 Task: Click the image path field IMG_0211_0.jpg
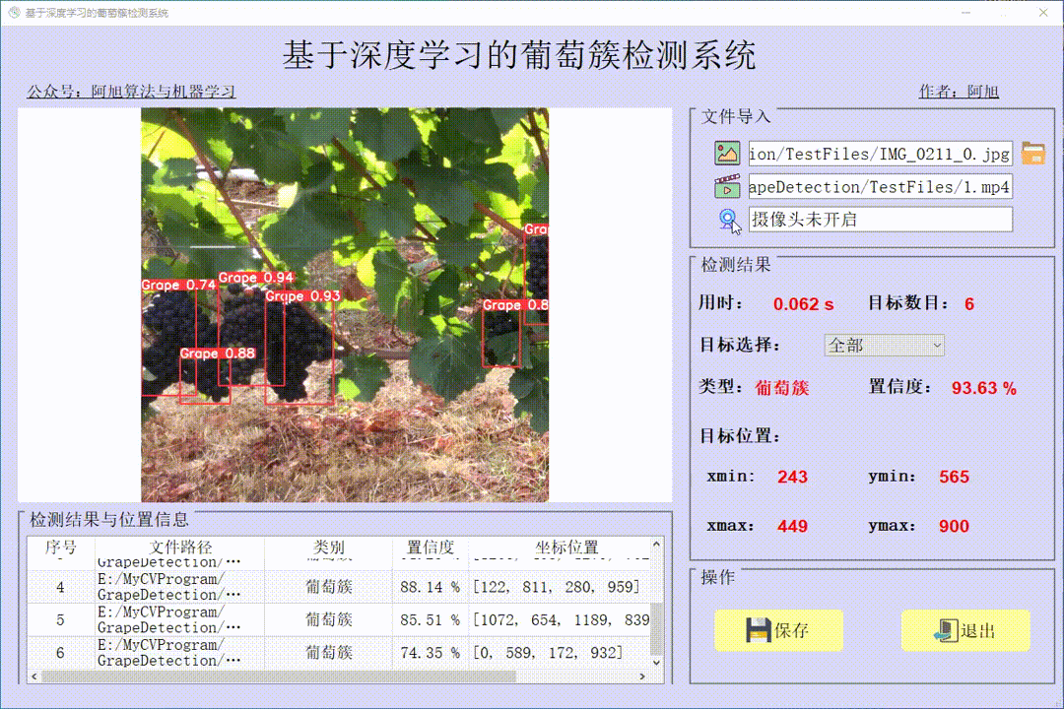tap(880, 154)
